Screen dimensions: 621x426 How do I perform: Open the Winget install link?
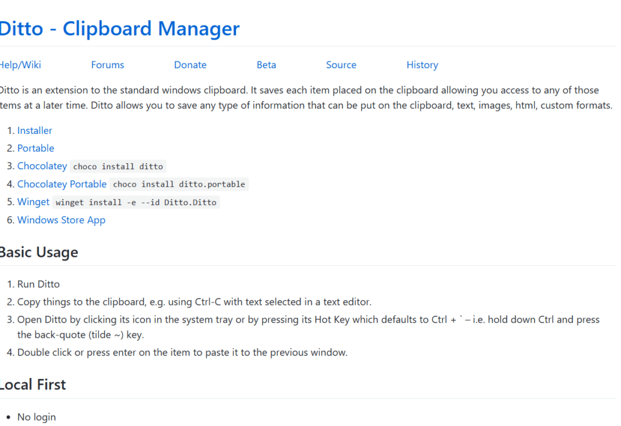pyautogui.click(x=33, y=201)
